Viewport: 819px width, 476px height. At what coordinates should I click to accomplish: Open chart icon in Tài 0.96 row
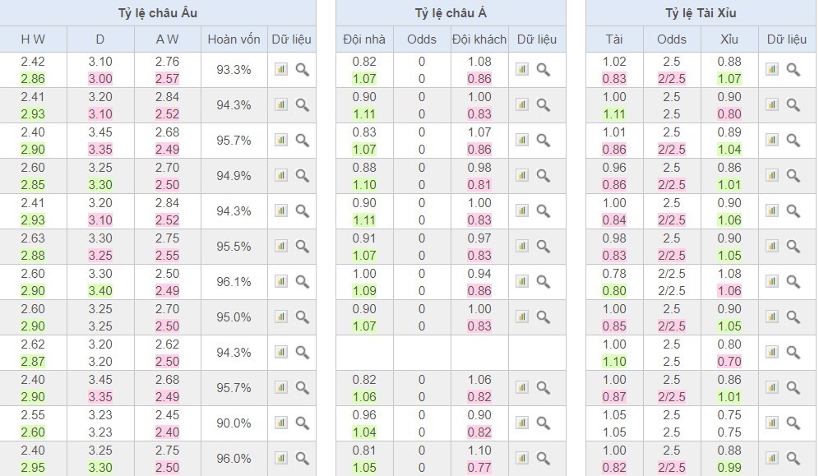pyautogui.click(x=772, y=176)
